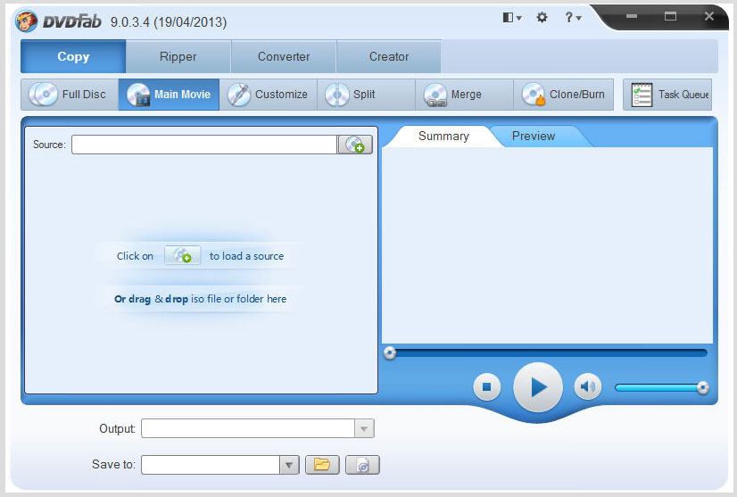Open the Task Queue
Image resolution: width=737 pixels, height=497 pixels.
click(667, 95)
